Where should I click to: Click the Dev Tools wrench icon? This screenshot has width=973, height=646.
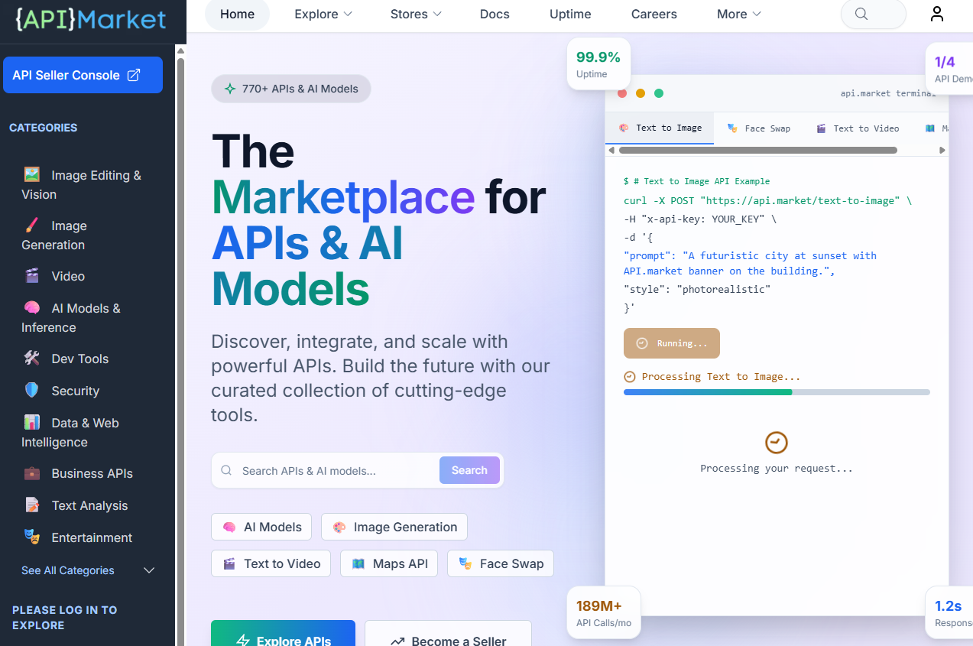pyautogui.click(x=31, y=359)
